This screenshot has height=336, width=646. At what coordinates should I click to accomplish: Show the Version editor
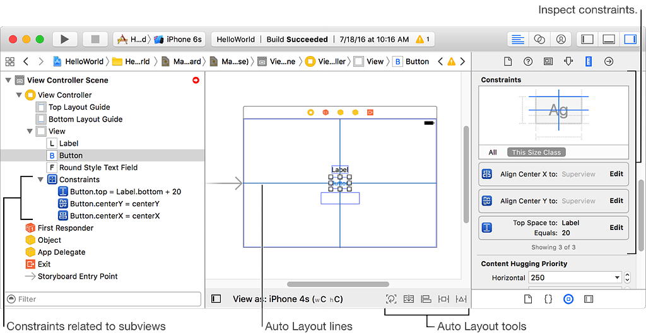[x=561, y=39]
